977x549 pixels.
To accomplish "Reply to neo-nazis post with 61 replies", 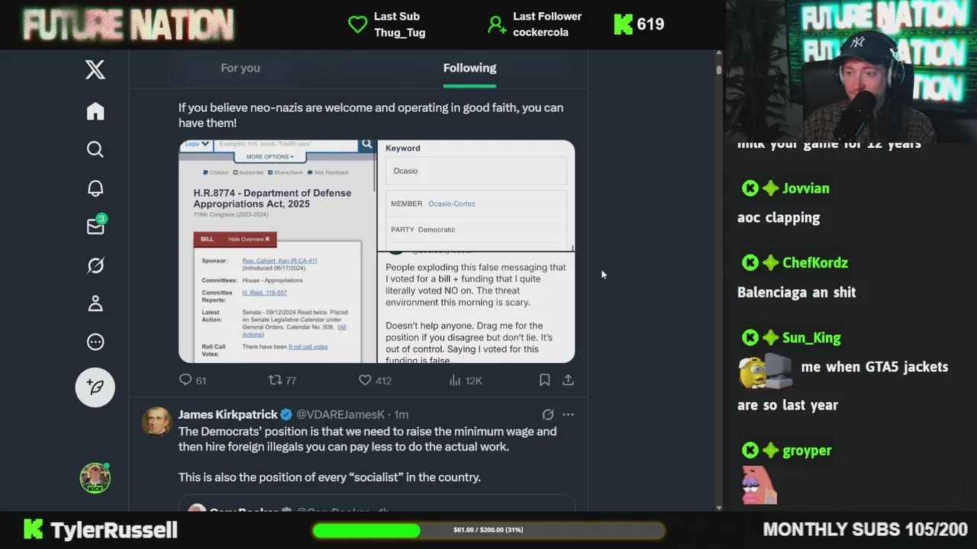I will coord(192,380).
